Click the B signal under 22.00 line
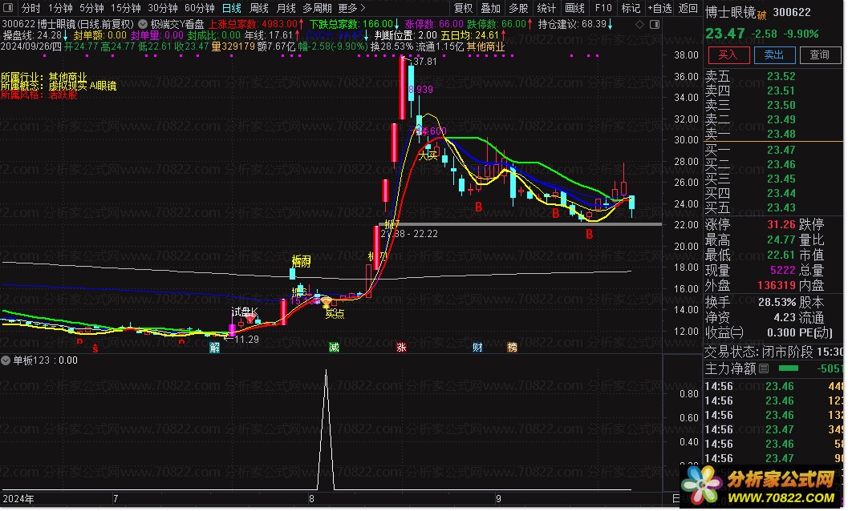 pos(589,235)
